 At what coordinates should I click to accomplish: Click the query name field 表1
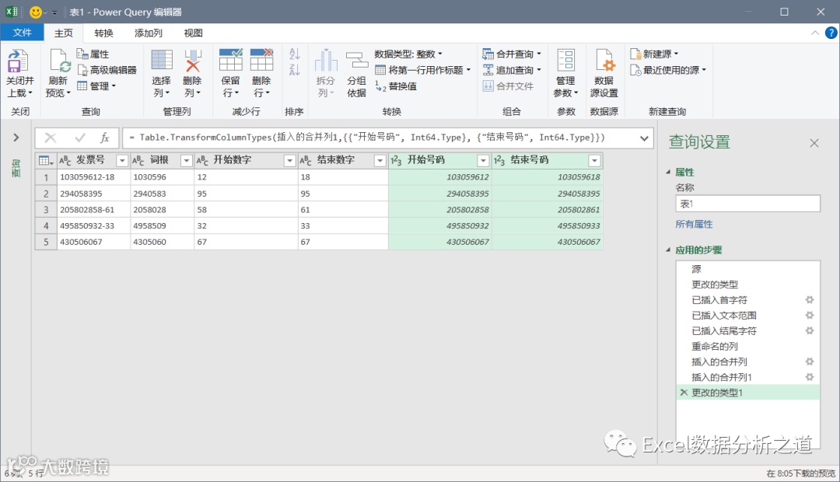click(748, 204)
